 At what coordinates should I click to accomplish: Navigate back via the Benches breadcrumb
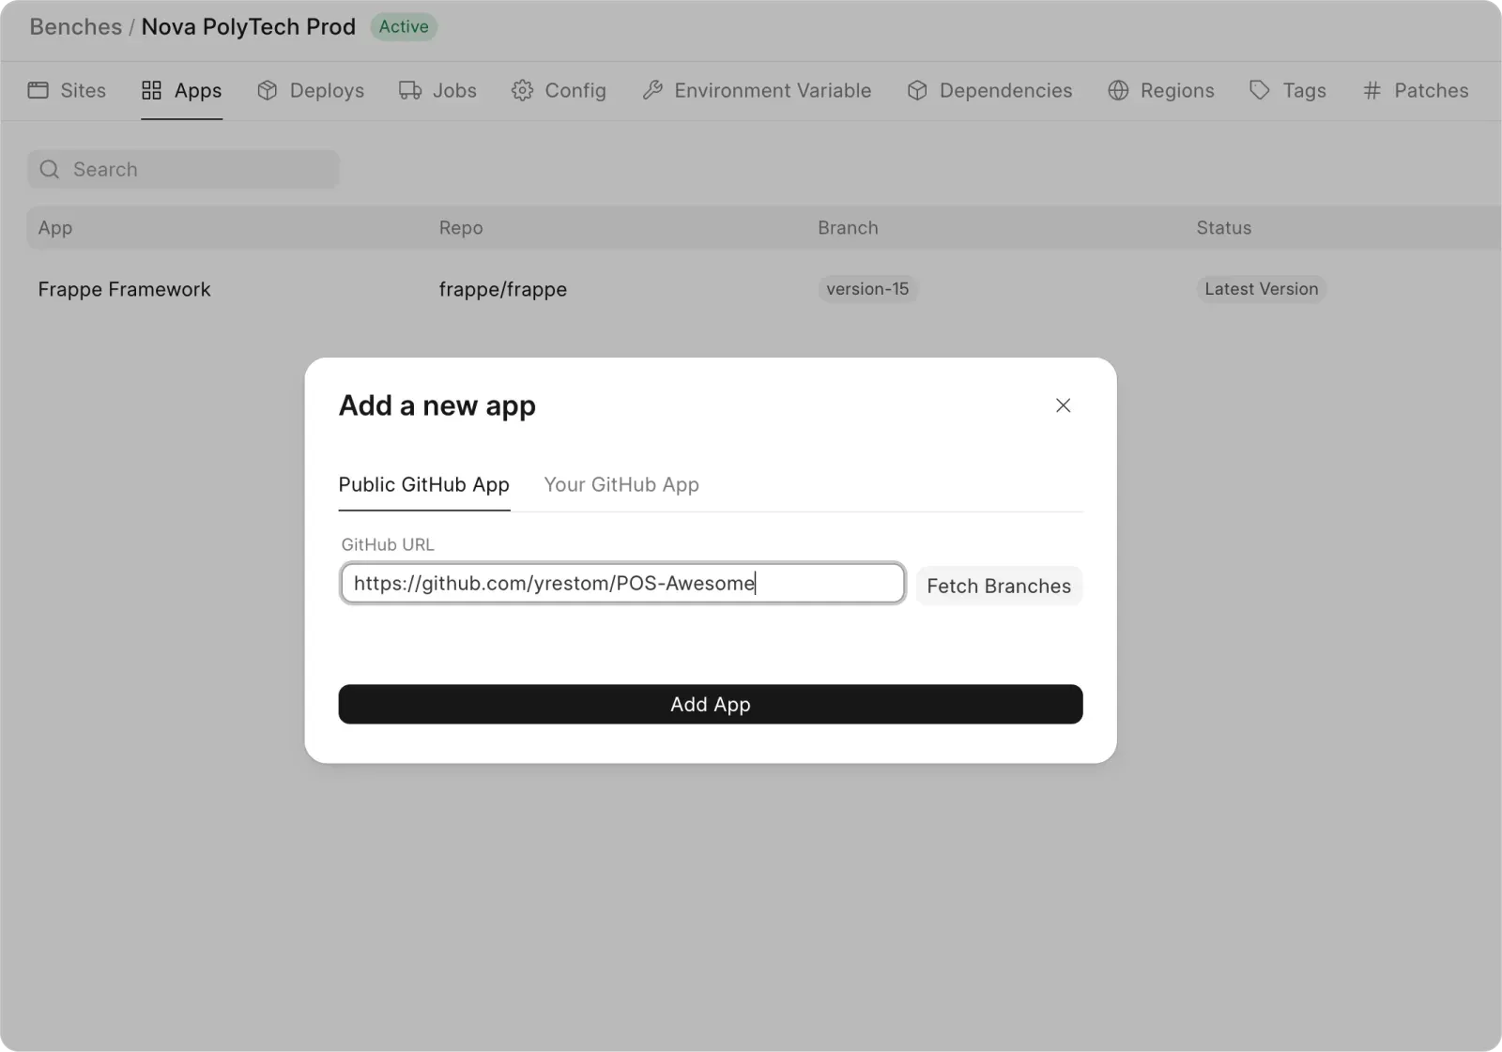(x=74, y=27)
